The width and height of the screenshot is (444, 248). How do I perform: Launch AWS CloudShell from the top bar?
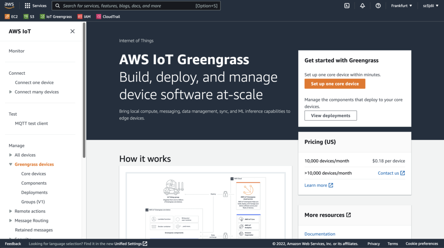[346, 5]
